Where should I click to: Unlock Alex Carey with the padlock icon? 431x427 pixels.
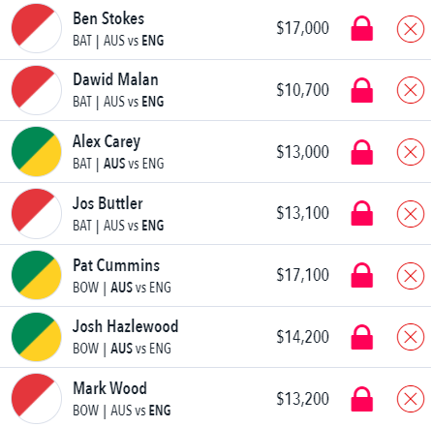362,152
